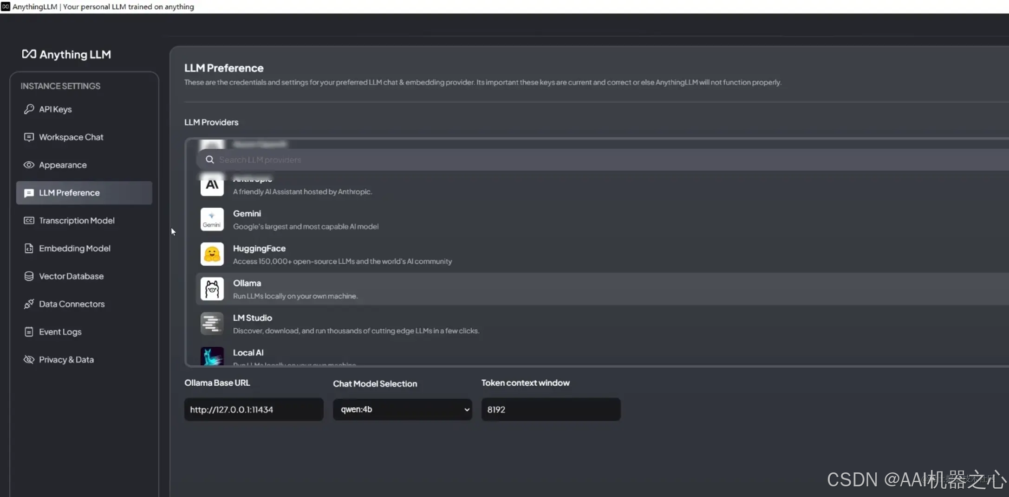Click the 'INSTANCE SETTINGS' sidebar header
Screen dimensions: 1009x497
[x=60, y=86]
